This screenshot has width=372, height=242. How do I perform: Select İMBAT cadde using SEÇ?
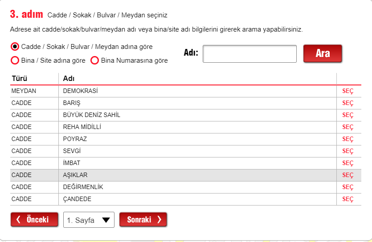point(347,163)
